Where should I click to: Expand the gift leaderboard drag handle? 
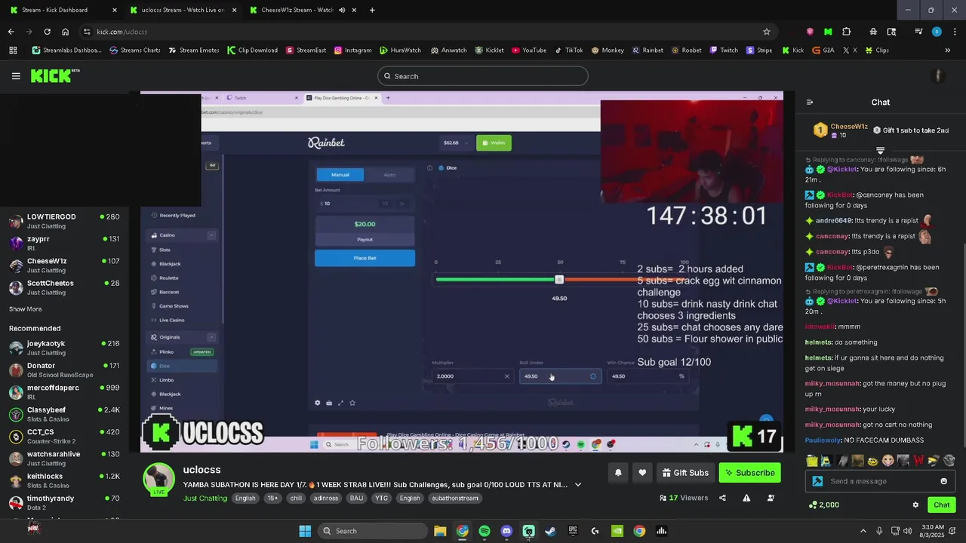click(880, 151)
